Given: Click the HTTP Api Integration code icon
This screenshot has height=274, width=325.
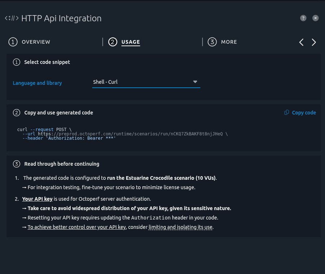Looking at the screenshot, I should (12, 18).
